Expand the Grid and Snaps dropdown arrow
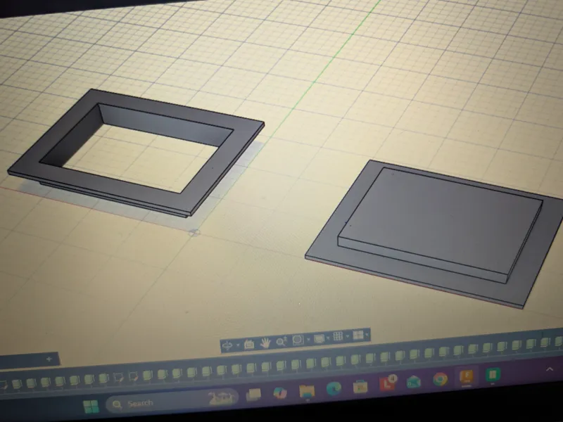 click(347, 336)
